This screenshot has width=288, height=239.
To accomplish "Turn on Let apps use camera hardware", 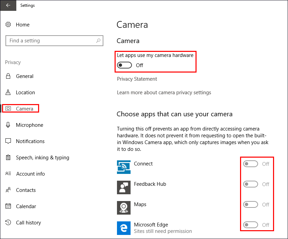I will pos(124,65).
